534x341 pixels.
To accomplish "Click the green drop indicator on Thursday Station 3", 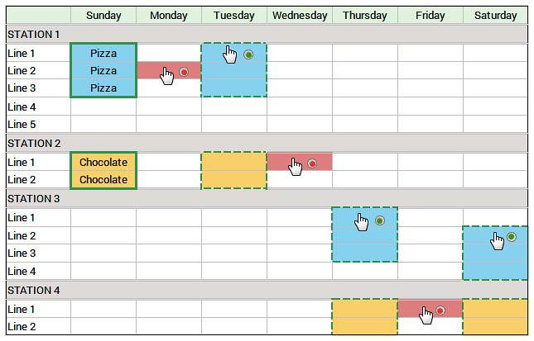I will pos(379,220).
